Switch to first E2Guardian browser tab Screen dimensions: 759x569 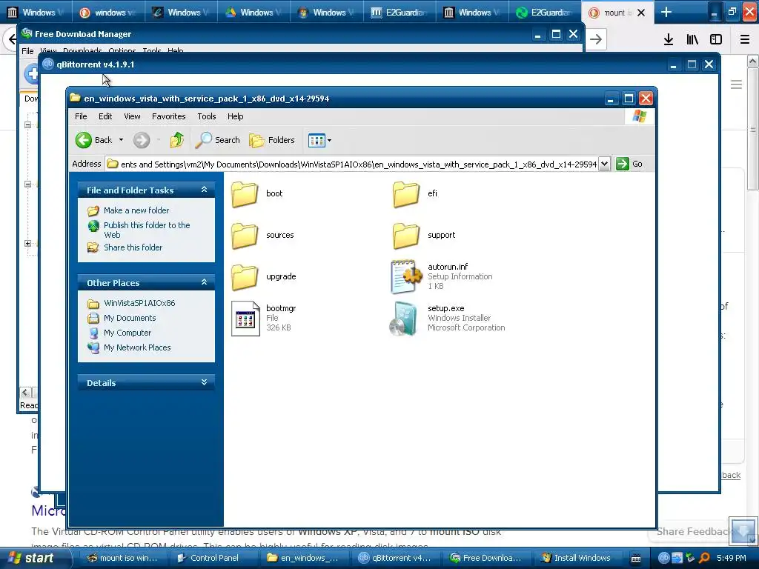[x=400, y=12]
